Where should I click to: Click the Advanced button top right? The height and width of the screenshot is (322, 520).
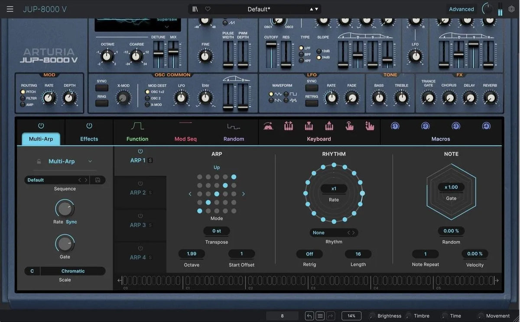pos(461,9)
